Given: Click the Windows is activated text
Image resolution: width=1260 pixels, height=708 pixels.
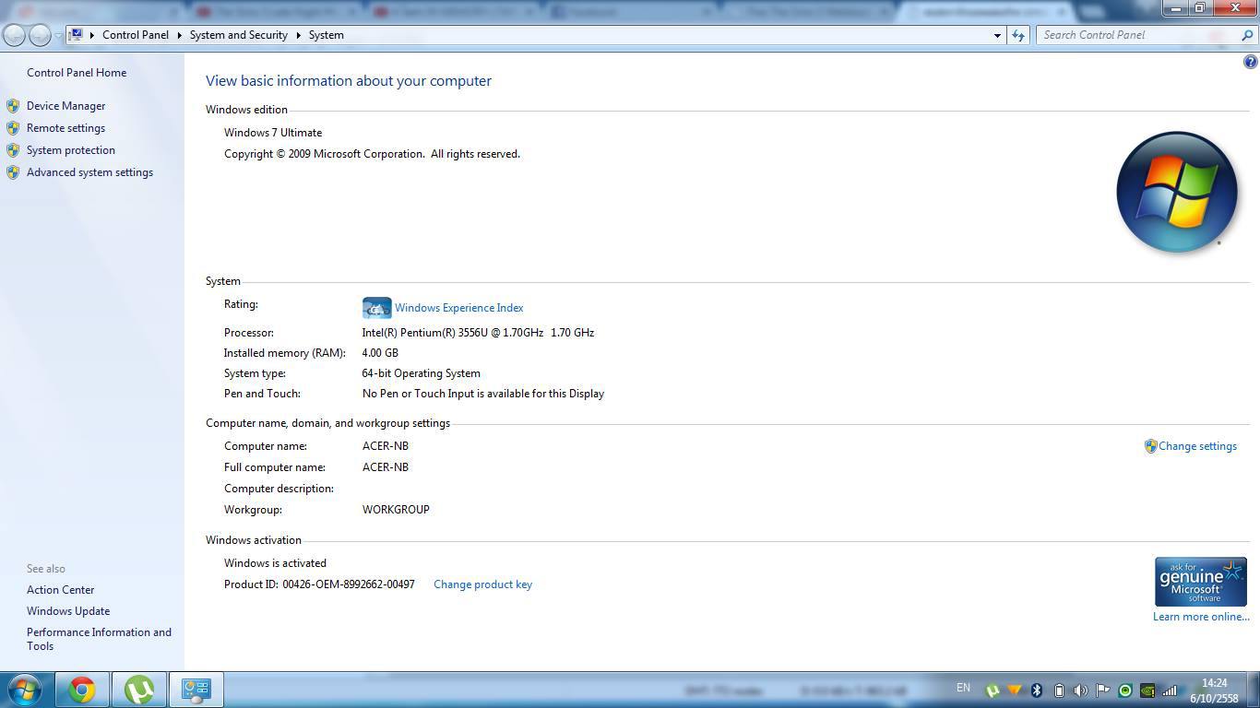Looking at the screenshot, I should [275, 563].
